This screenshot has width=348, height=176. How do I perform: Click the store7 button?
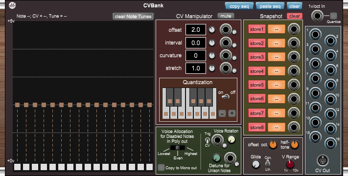(257, 113)
